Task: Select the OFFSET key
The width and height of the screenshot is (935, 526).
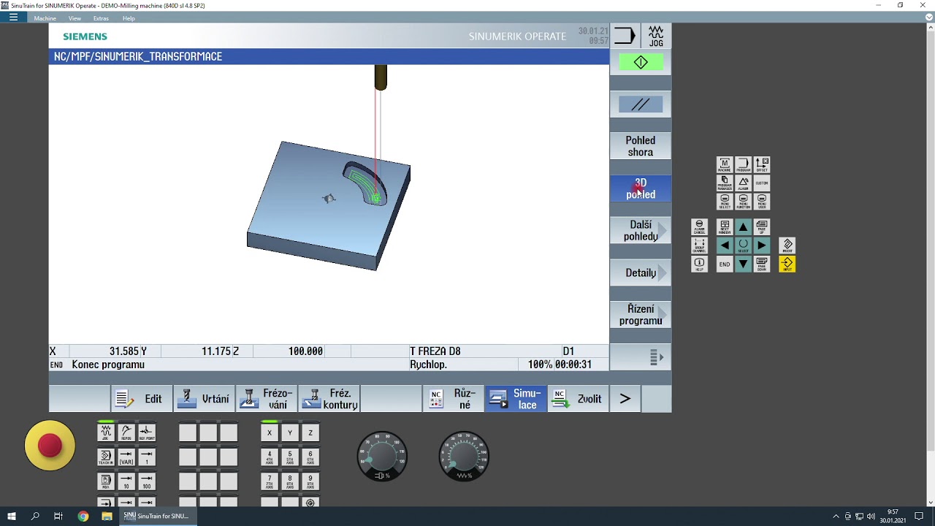Action: pyautogui.click(x=762, y=164)
